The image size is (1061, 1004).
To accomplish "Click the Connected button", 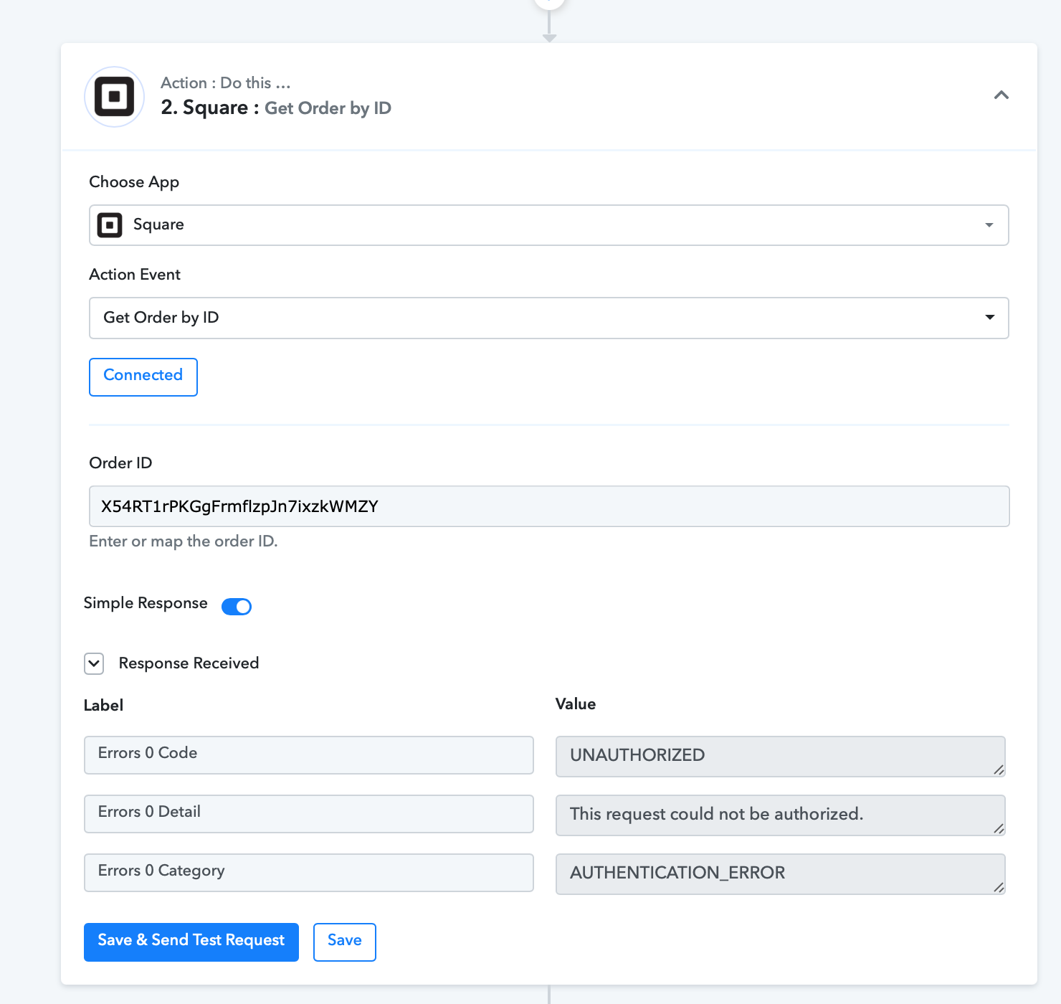I will [x=143, y=376].
